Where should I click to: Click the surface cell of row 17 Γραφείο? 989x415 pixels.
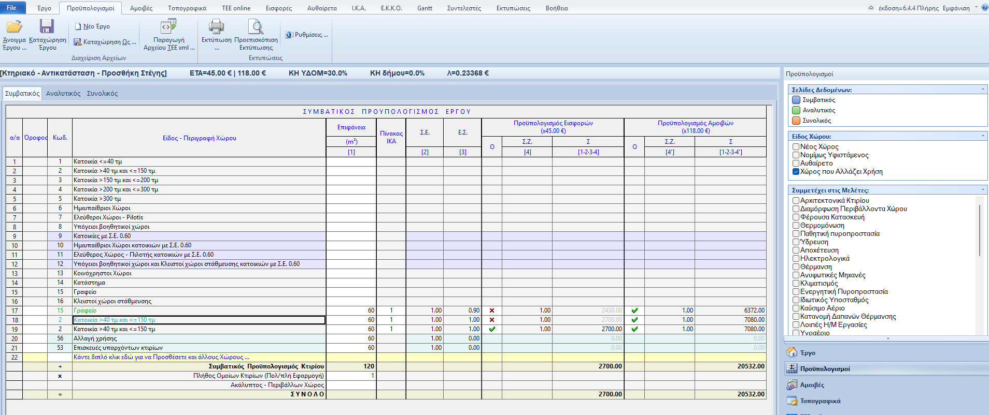pyautogui.click(x=351, y=310)
